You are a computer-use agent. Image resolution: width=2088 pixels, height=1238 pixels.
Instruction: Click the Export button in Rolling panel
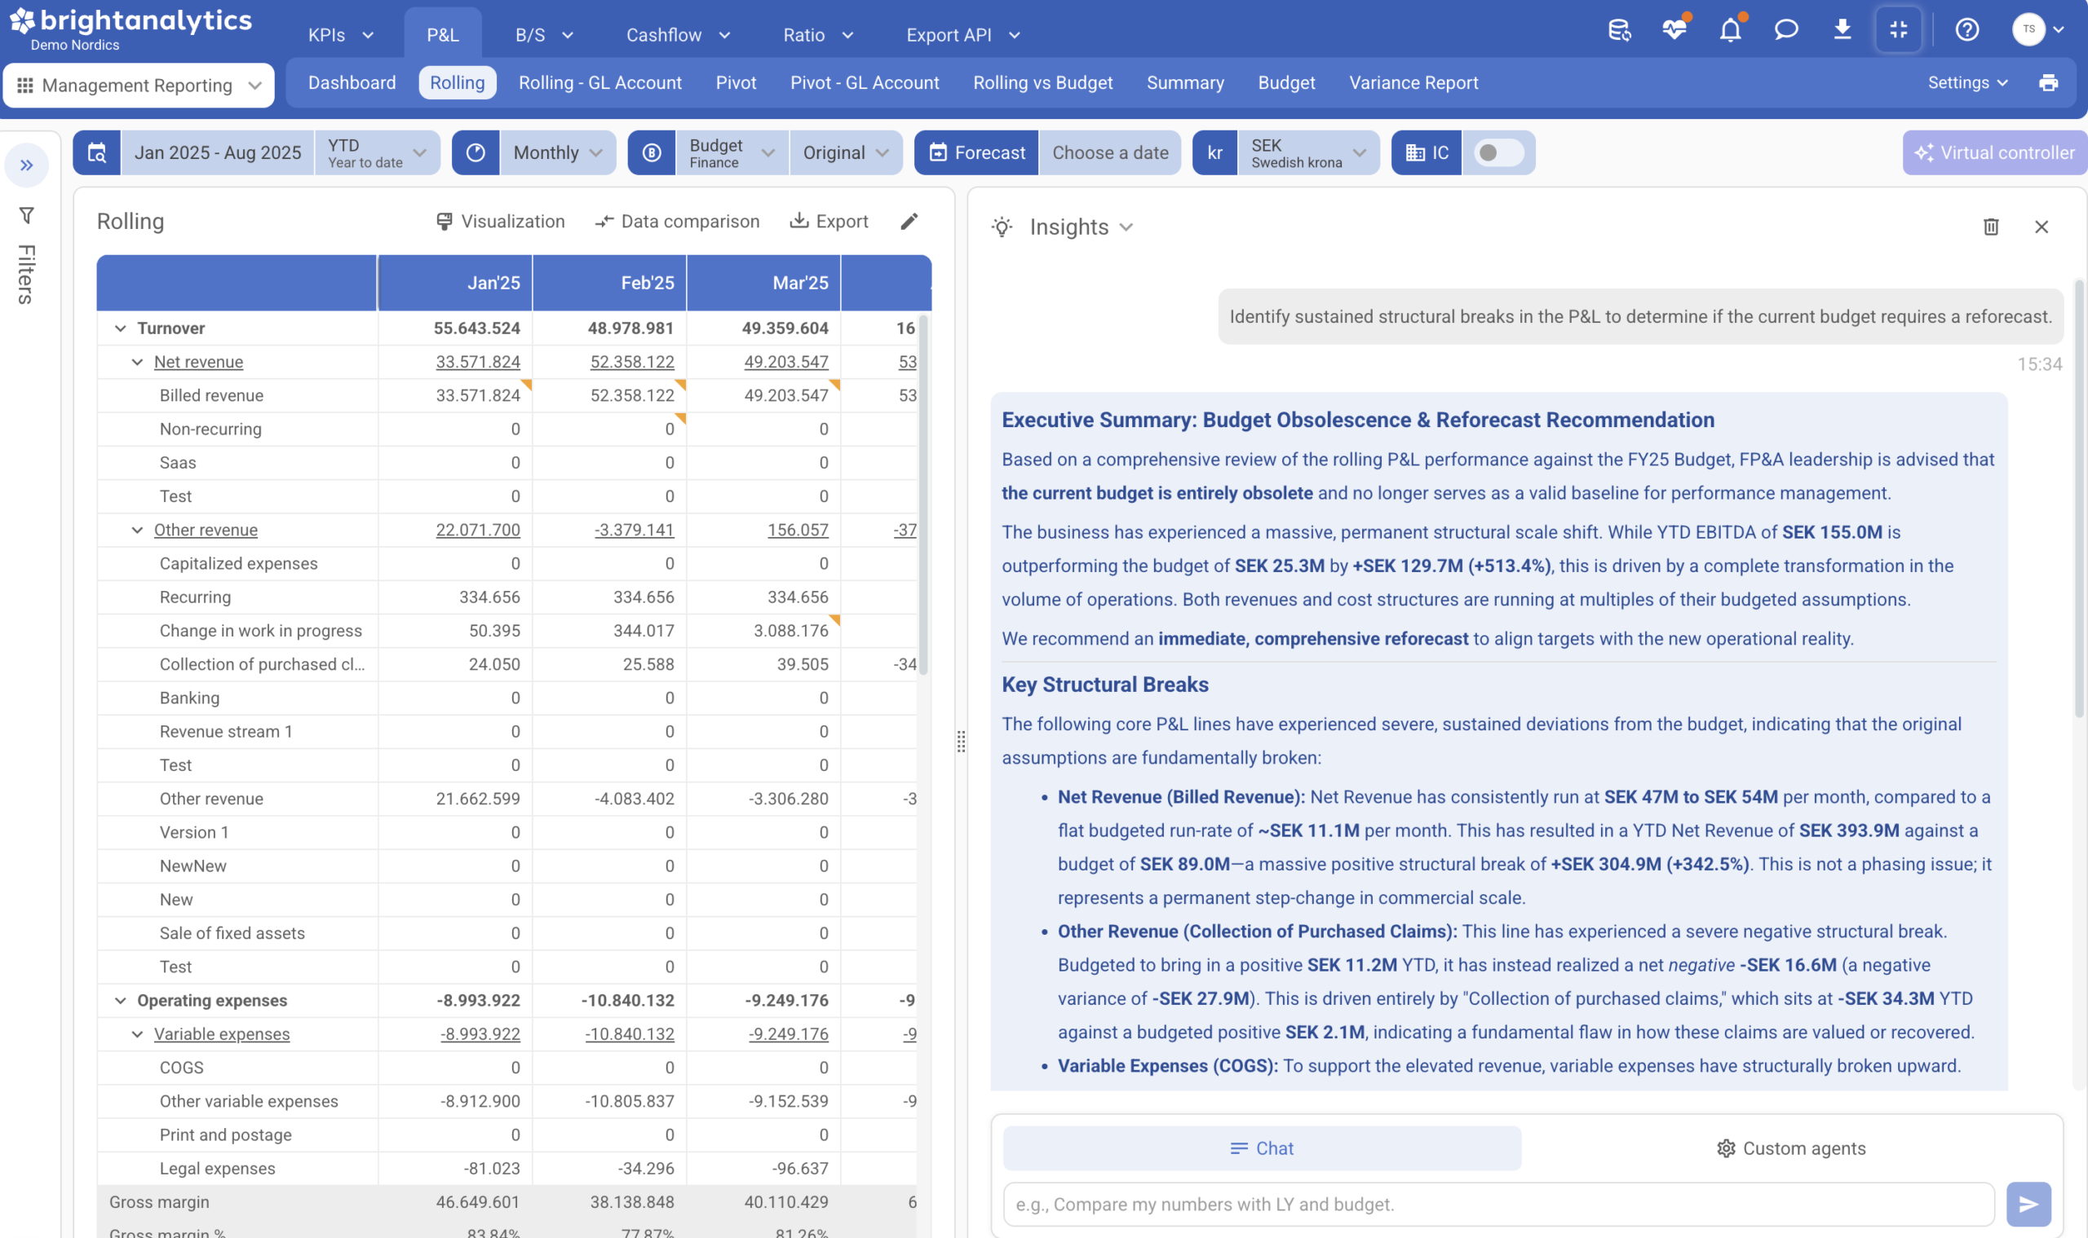coord(829,221)
